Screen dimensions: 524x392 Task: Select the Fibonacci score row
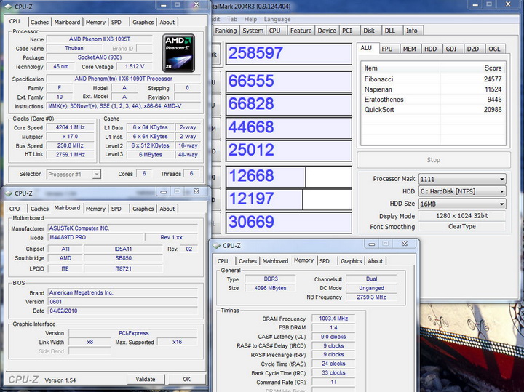click(x=433, y=79)
